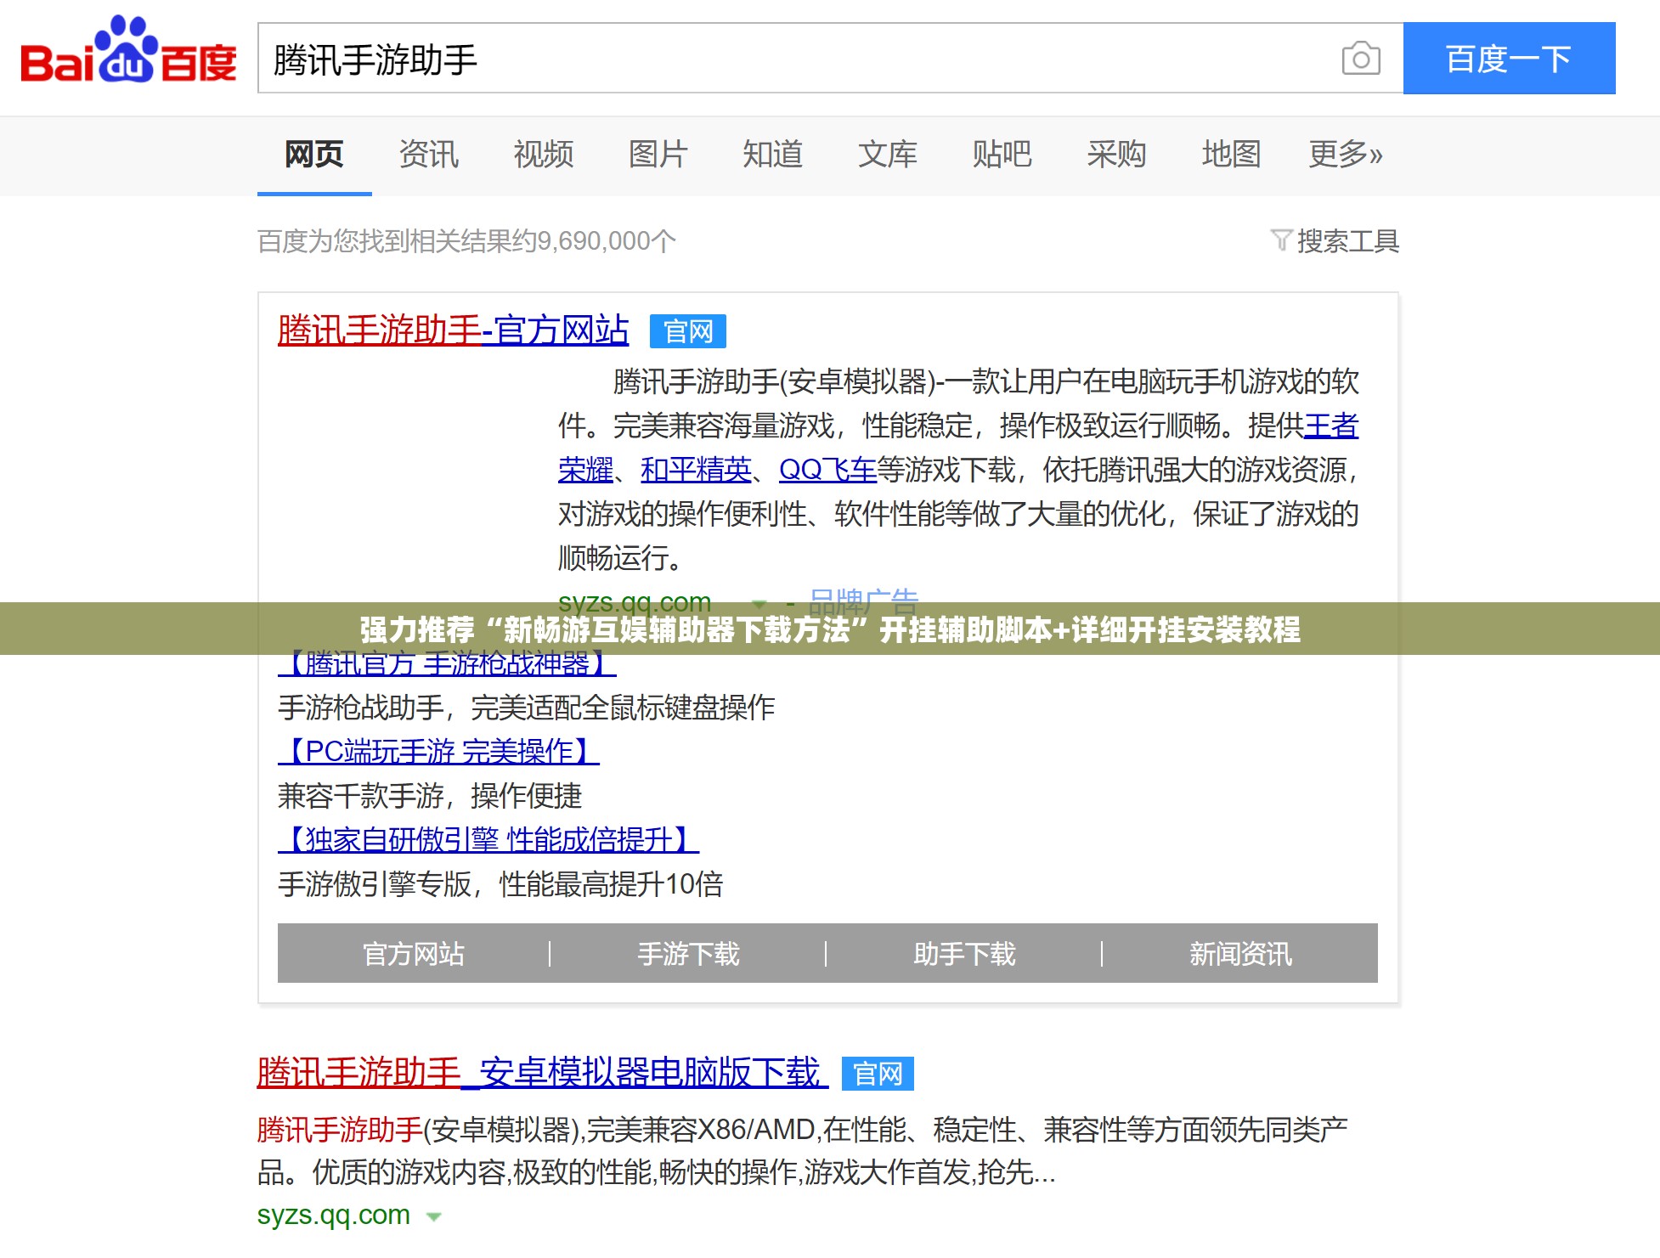The height and width of the screenshot is (1258, 1660).
Task: Open 【腾讯官方 手游枪战神器】 link
Action: (x=448, y=664)
